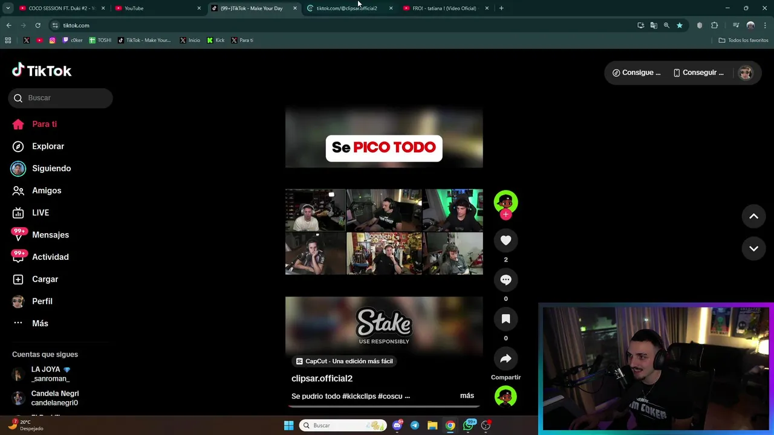Open a new browser tab

click(501, 8)
